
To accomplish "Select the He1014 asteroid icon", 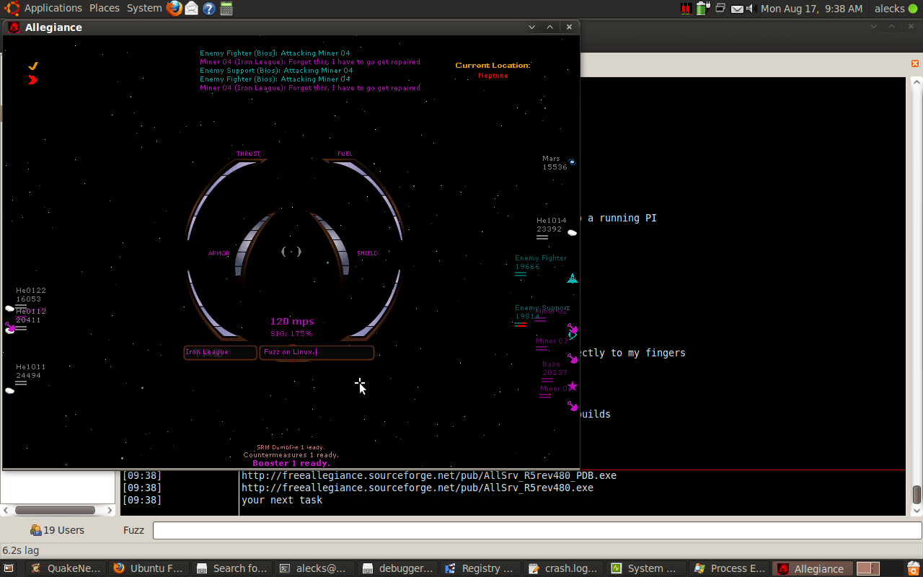I will [572, 233].
